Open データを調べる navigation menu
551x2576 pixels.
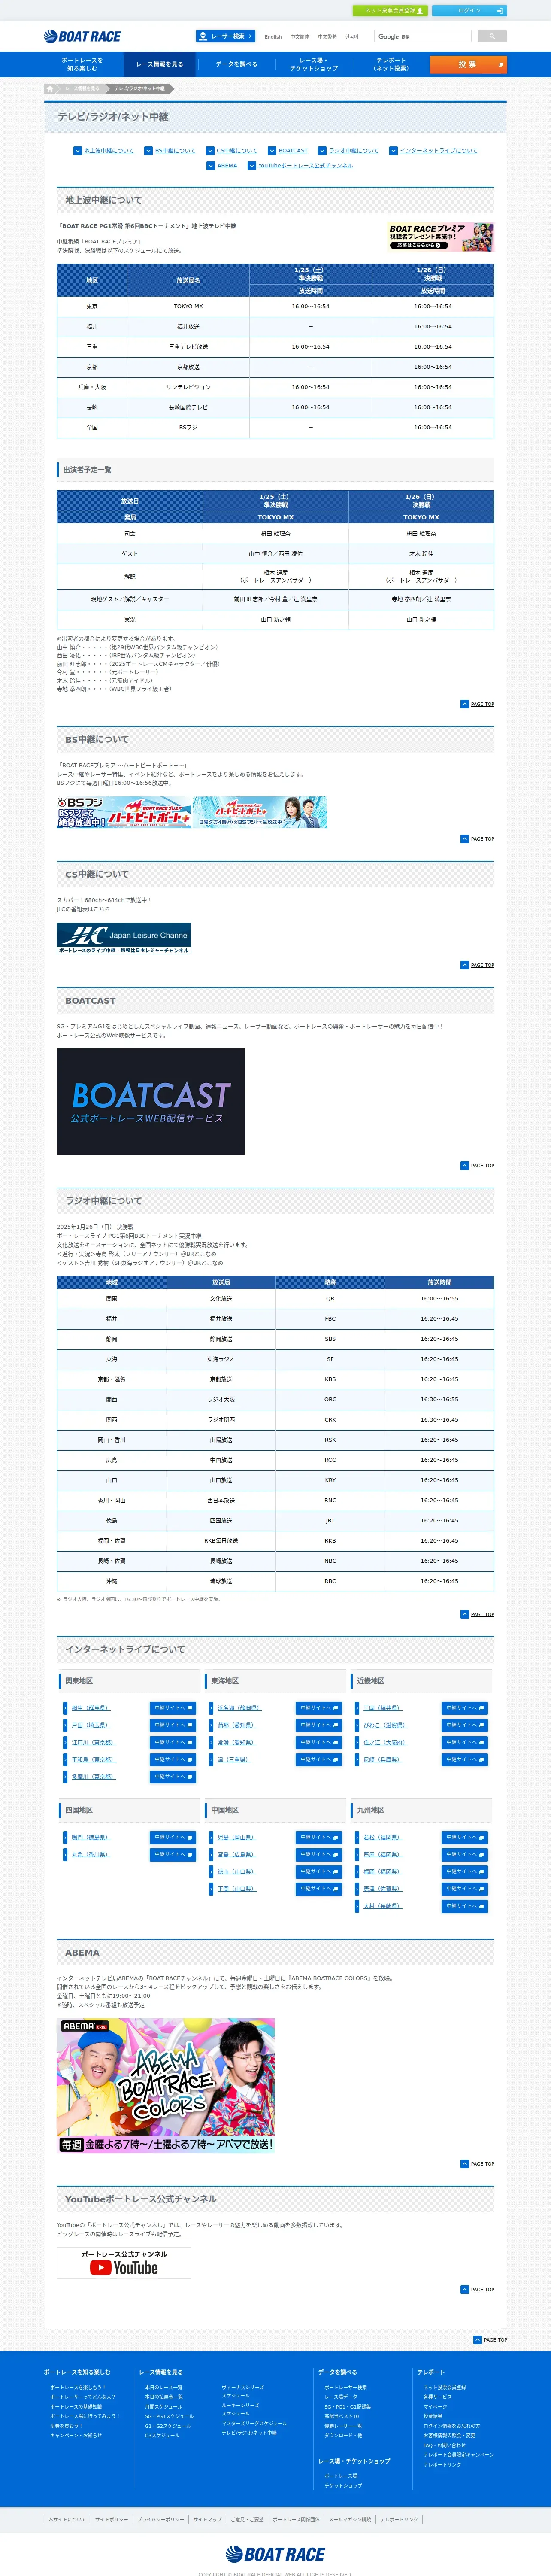236,64
